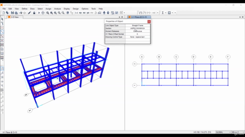
Task: Run analysis with the play icon
Action: 39,13
